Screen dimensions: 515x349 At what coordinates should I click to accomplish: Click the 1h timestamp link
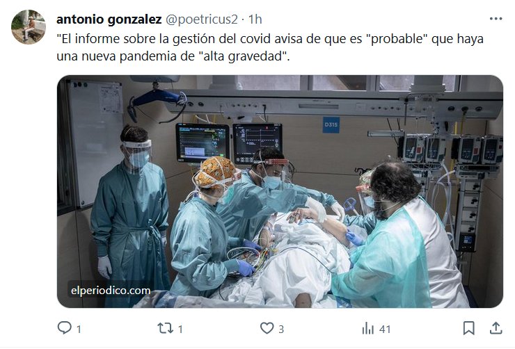click(255, 19)
